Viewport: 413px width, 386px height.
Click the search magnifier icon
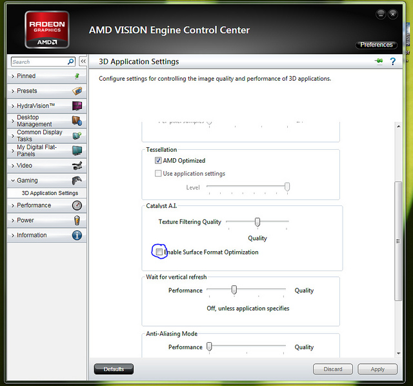[x=70, y=62]
